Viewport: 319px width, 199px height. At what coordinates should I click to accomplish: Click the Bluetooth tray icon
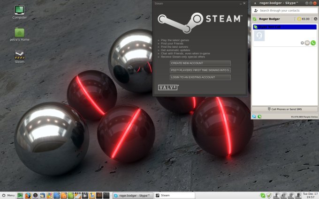276,195
